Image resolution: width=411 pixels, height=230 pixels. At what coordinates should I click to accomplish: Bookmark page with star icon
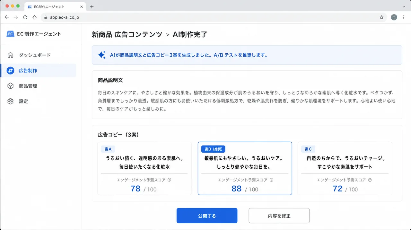coord(381,17)
